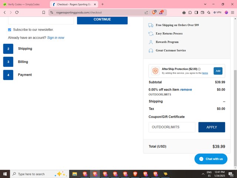The width and height of the screenshot is (237, 178).
Task: Click the Easy Returns Process text
Action: click(x=169, y=33)
